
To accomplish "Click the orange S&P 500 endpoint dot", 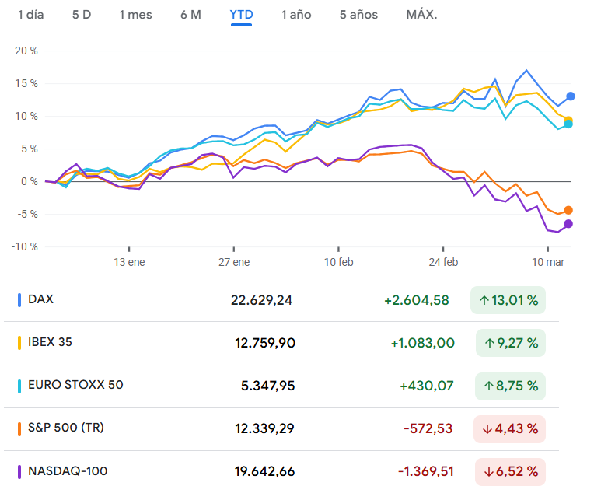I will click(568, 210).
